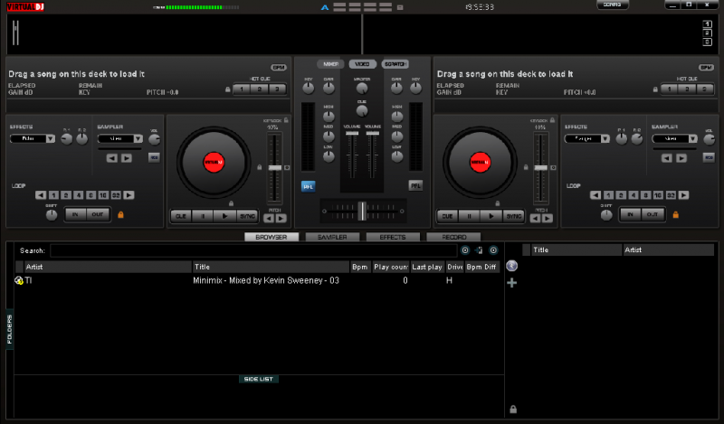Click the crossfader handle
The height and width of the screenshot is (424, 724).
pyautogui.click(x=362, y=211)
